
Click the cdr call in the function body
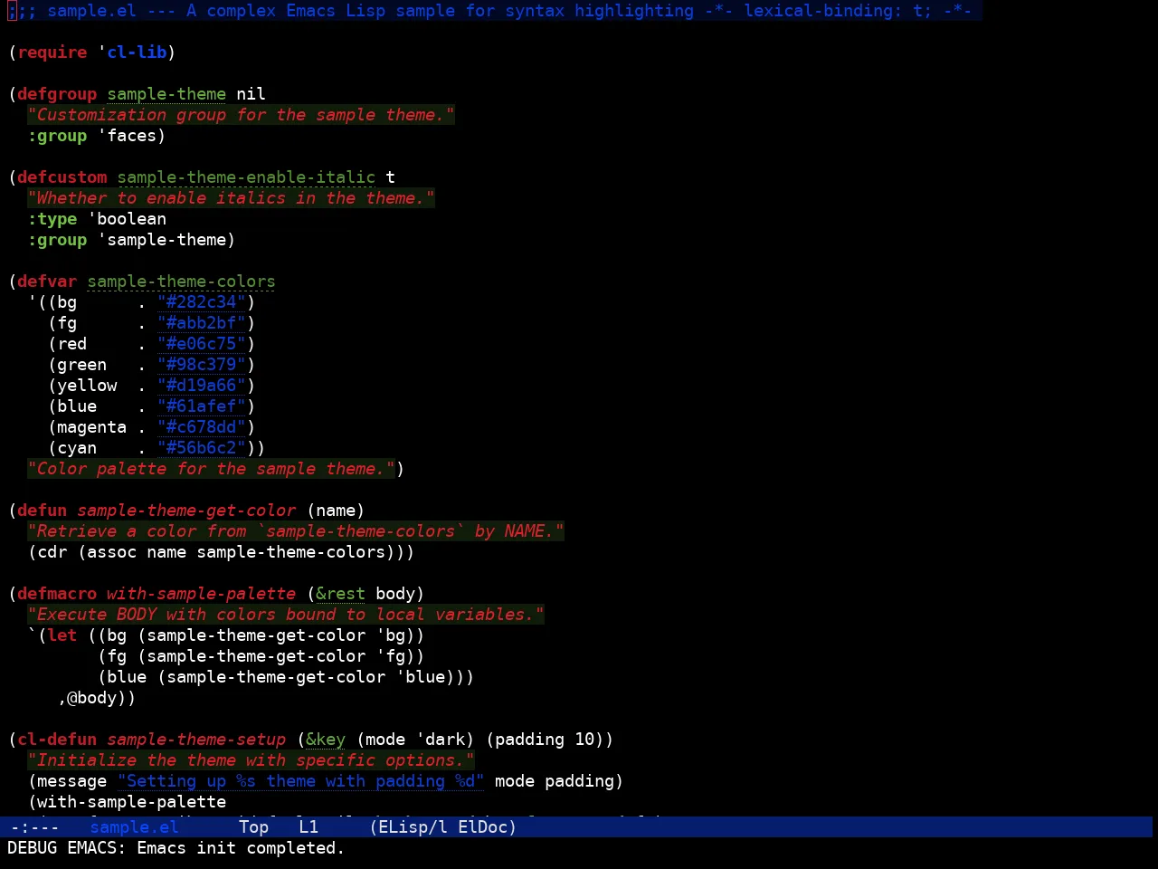52,551
